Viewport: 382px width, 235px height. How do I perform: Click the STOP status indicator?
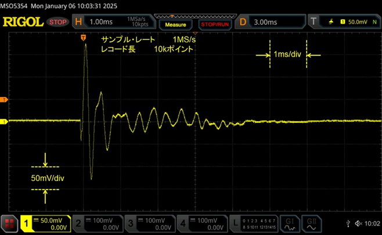click(57, 22)
